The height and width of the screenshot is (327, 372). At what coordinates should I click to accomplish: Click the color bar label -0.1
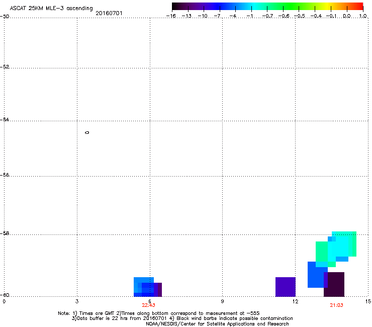coord(331,16)
